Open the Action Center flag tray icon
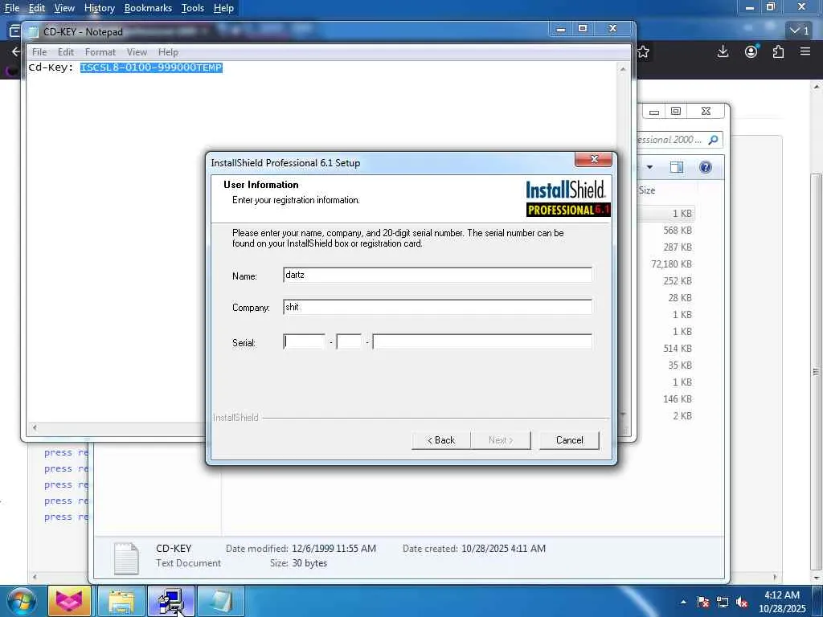This screenshot has width=823, height=617. [x=703, y=602]
